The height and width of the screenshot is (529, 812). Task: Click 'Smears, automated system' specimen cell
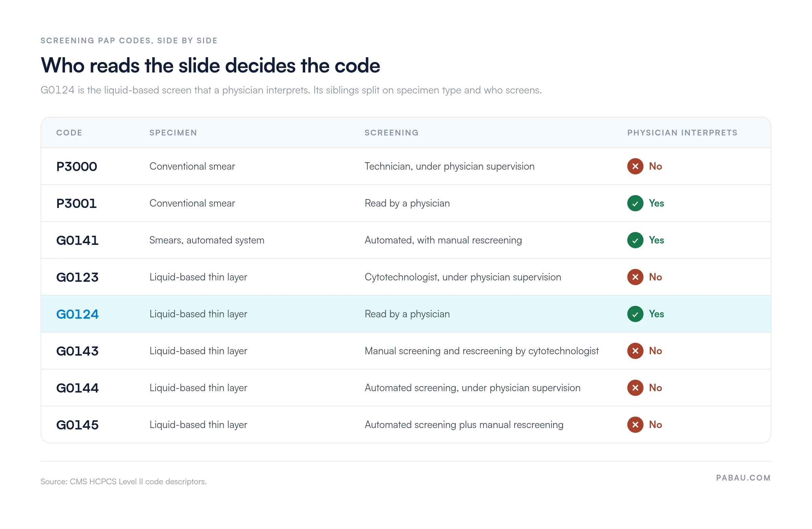point(207,240)
